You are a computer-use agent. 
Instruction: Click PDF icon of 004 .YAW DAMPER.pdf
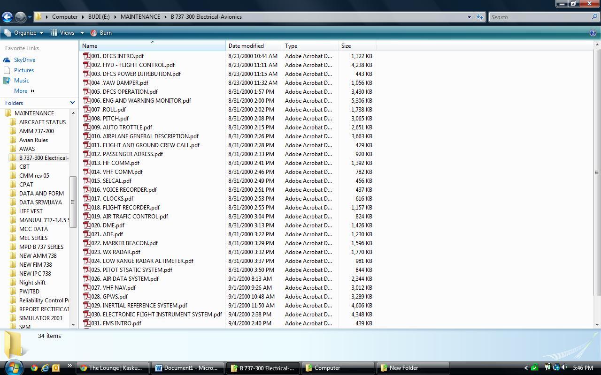(86, 82)
